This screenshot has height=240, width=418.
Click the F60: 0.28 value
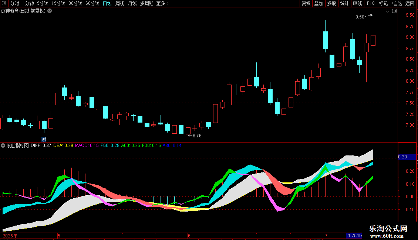coord(110,145)
